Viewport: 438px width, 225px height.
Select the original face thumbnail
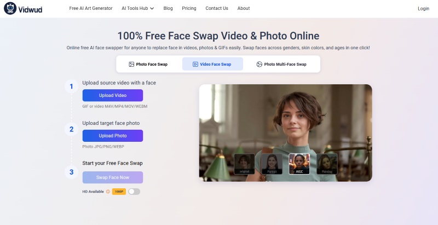tap(244, 164)
